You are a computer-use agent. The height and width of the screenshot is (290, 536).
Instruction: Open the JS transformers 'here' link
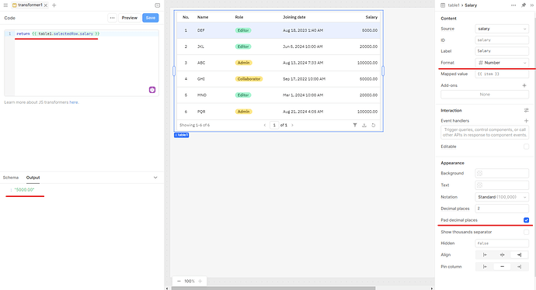tap(74, 102)
